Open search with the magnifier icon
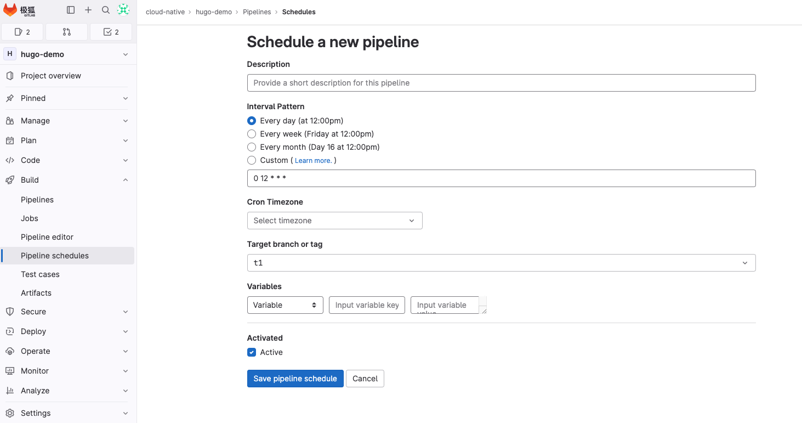This screenshot has width=802, height=423. pyautogui.click(x=106, y=10)
